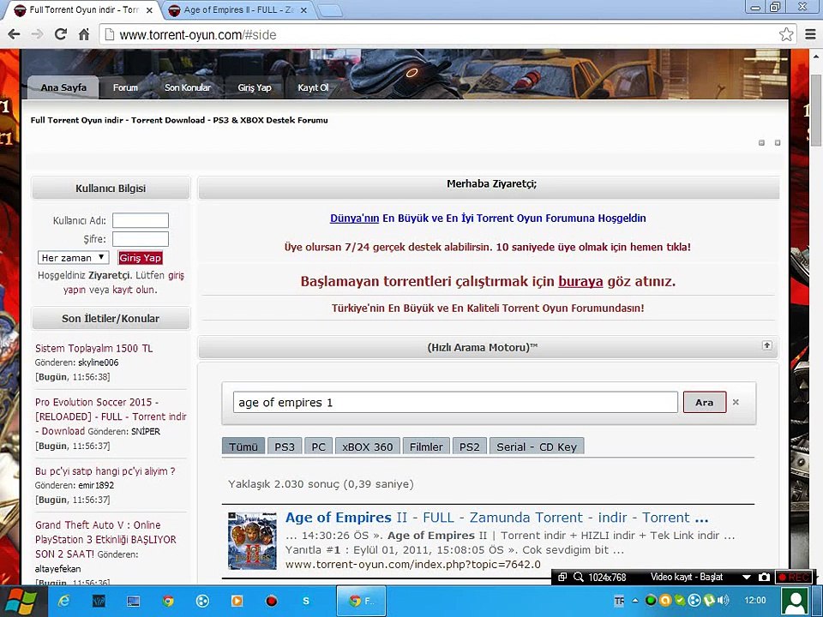Open Skype from the taskbar
823x617 pixels.
pos(305,602)
